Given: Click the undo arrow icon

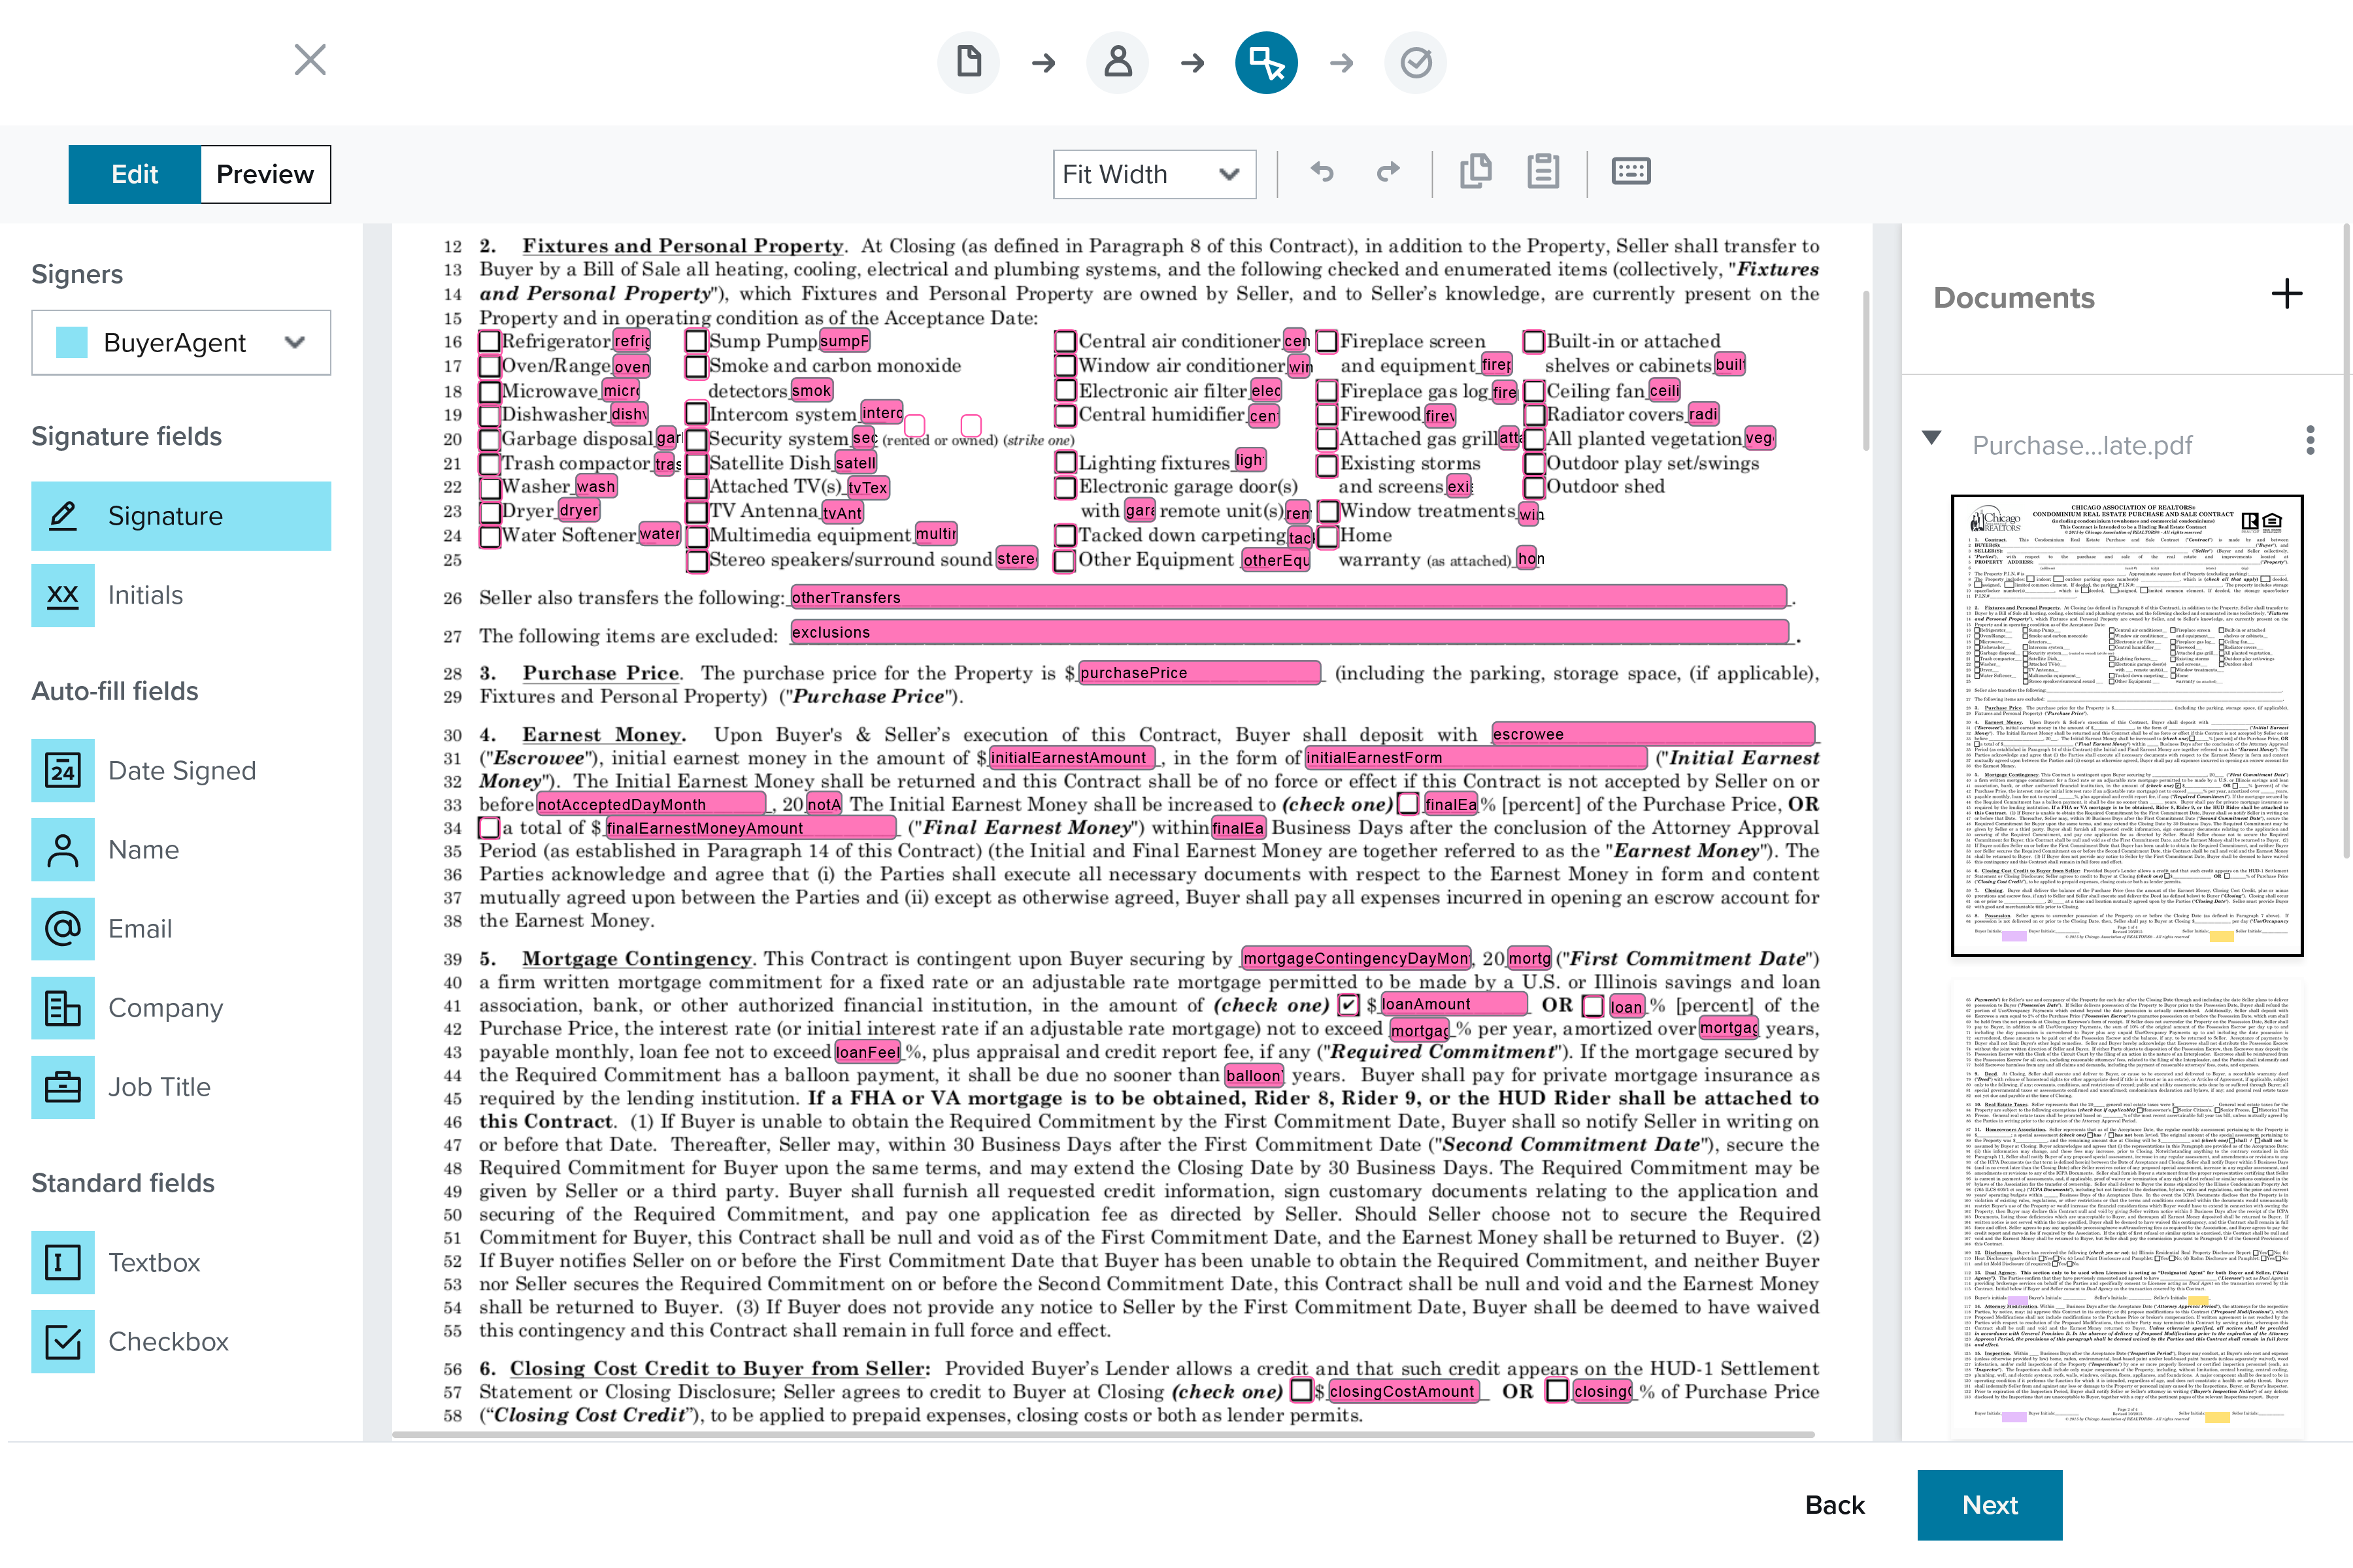Looking at the screenshot, I should pyautogui.click(x=1322, y=173).
